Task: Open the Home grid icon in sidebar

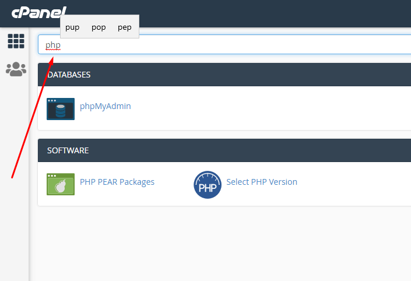Action: coord(16,41)
